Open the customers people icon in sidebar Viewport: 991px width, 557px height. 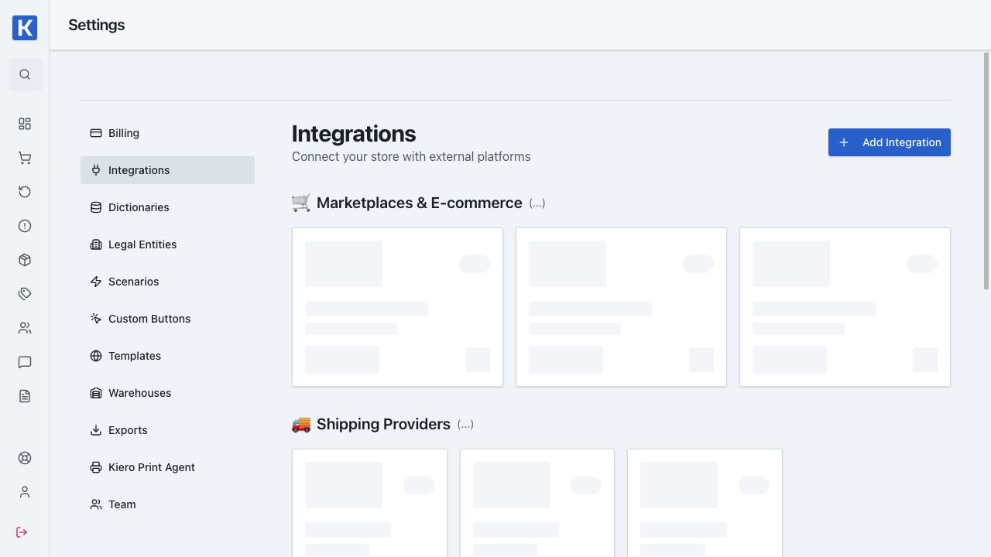(x=25, y=328)
